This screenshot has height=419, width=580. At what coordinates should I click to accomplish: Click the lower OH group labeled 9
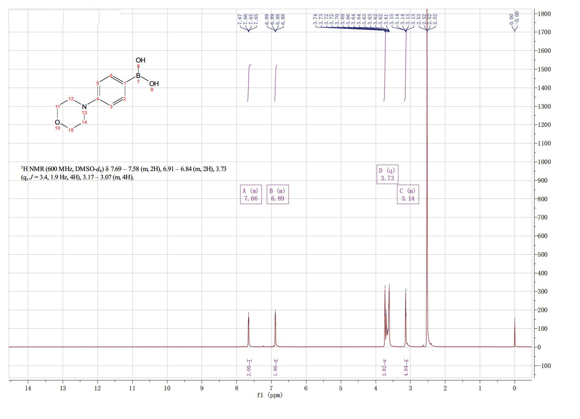[154, 84]
